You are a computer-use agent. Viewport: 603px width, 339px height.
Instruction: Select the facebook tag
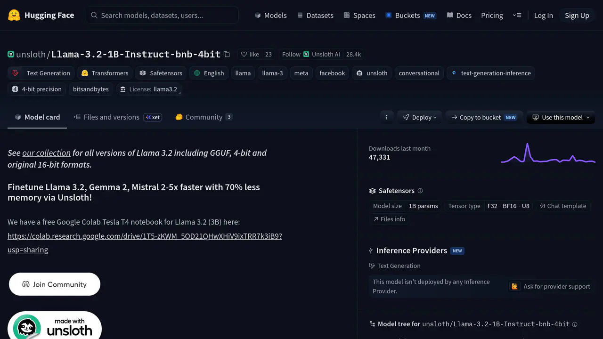click(332, 73)
